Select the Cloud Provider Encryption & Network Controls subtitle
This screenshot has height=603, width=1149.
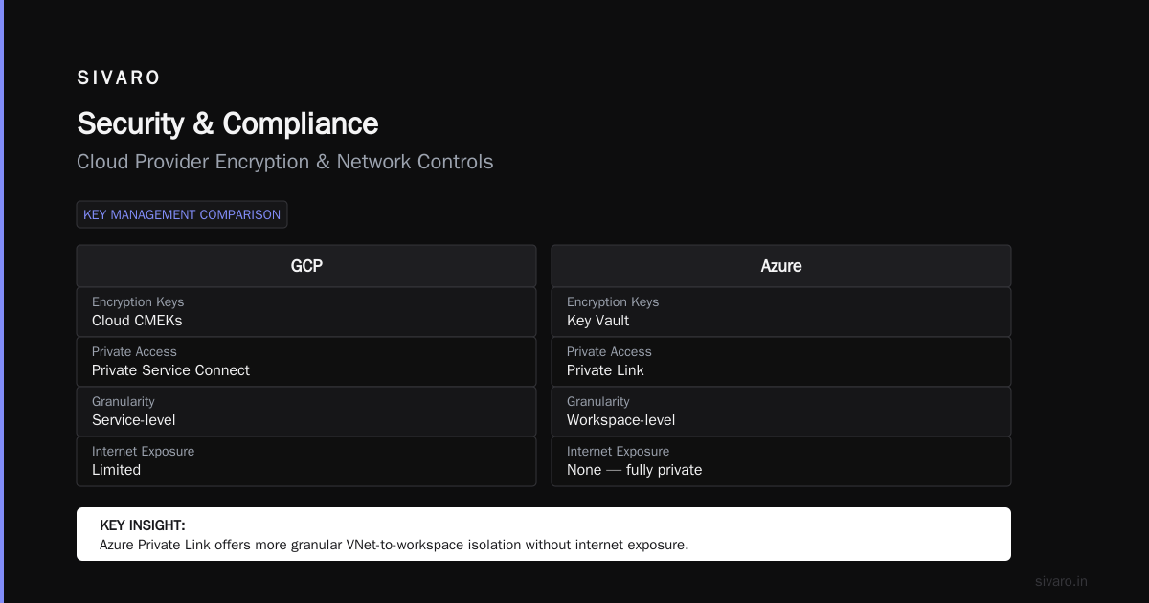click(x=285, y=162)
